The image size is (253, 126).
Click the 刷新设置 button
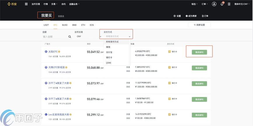(199, 25)
